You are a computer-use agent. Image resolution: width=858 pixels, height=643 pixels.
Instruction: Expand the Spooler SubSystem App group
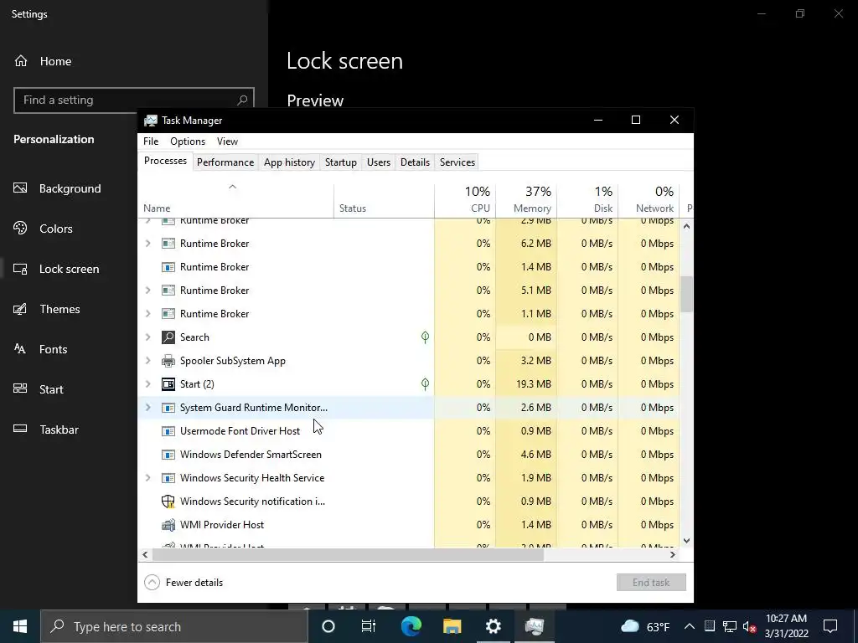[147, 361]
